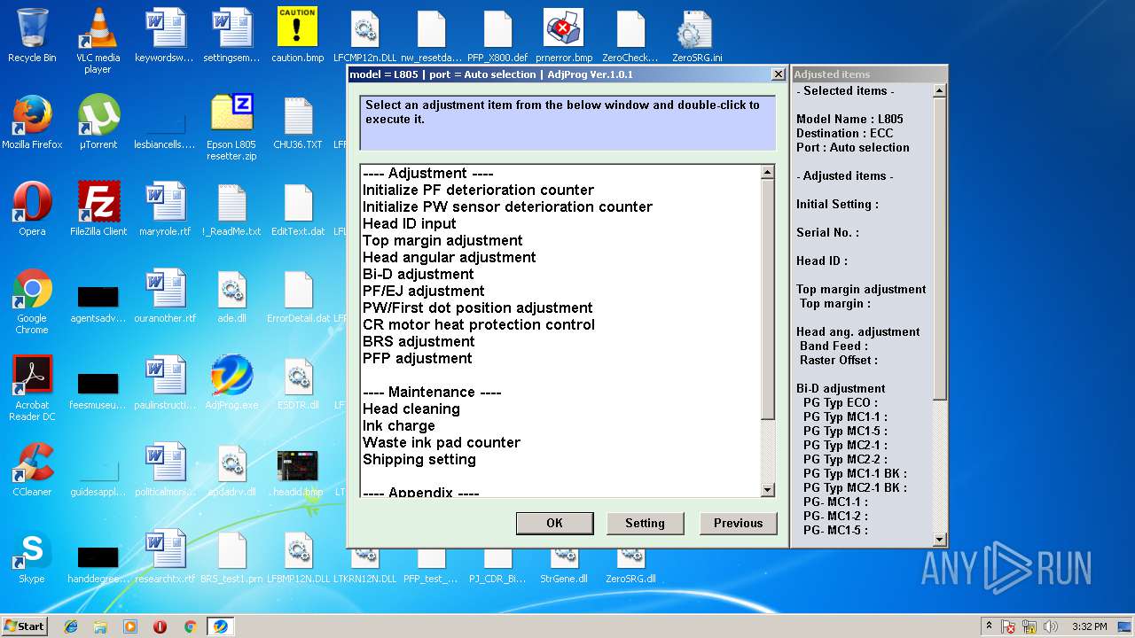Select the ESDTR.dll file icon
This screenshot has width=1135, height=638.
click(x=298, y=383)
